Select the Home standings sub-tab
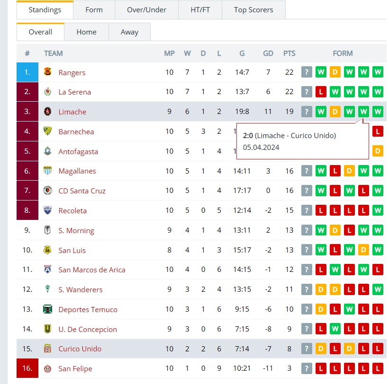 (x=86, y=32)
